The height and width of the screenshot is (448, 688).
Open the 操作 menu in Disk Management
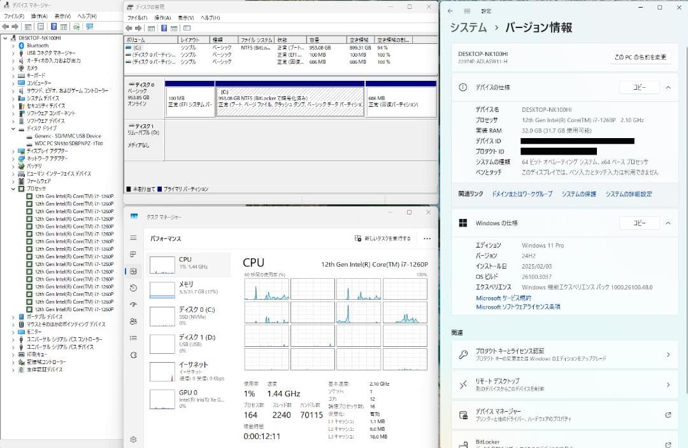(x=163, y=17)
